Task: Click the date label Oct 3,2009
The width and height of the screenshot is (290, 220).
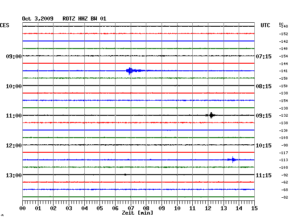Action: point(37,19)
